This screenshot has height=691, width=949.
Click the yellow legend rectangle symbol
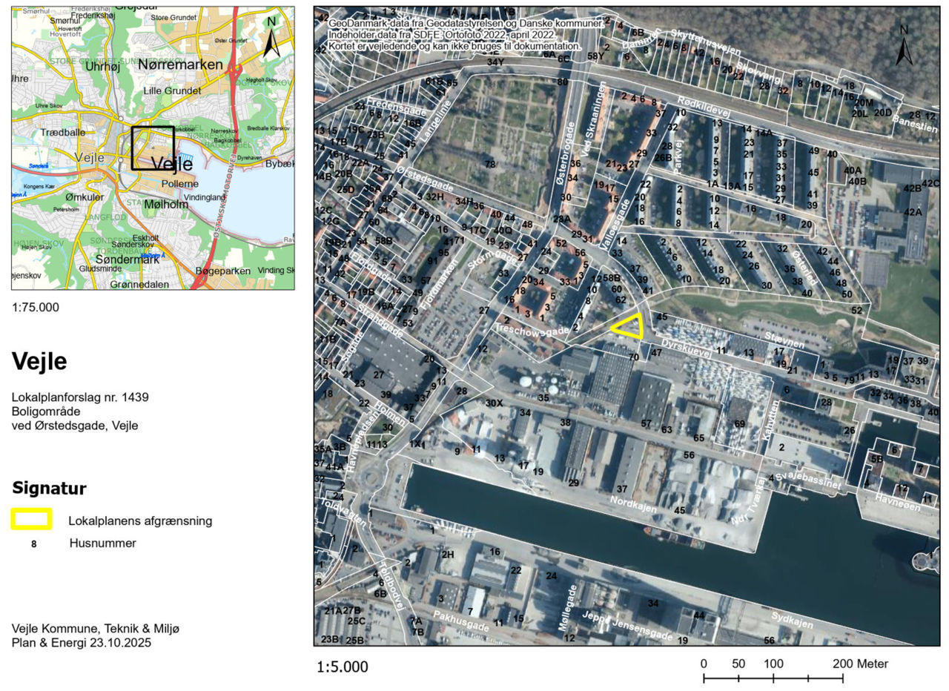pos(31,520)
